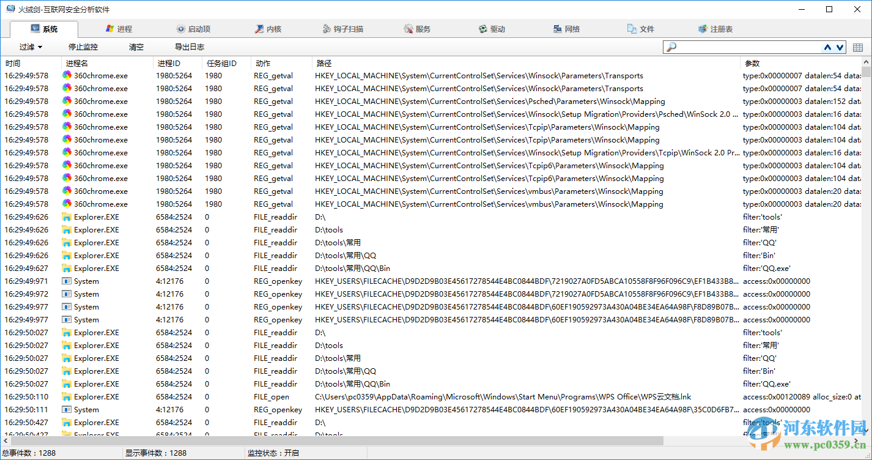Image resolution: width=872 pixels, height=460 pixels.
Task: Click 'access:0x00120089' parameter cell
Action: point(802,396)
